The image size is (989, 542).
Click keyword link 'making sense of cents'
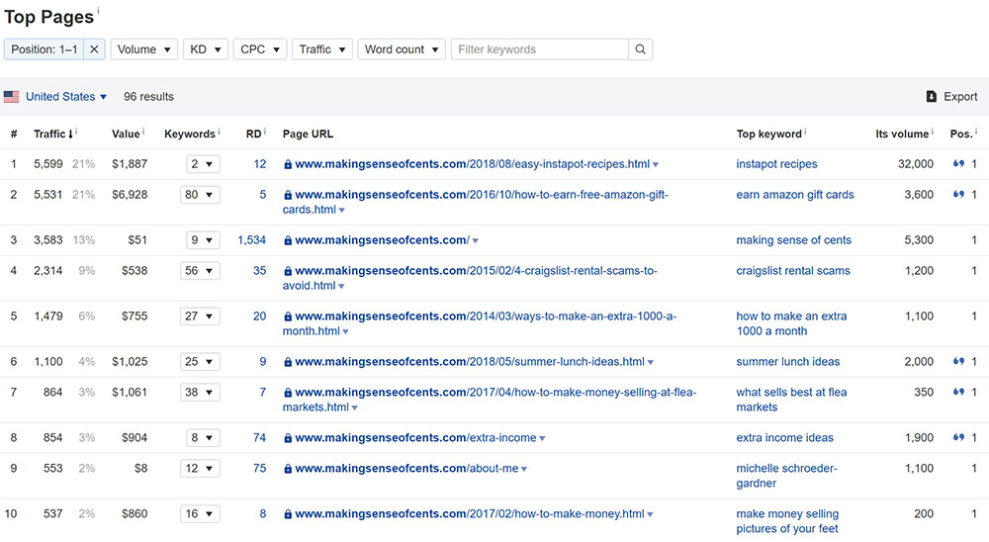tap(793, 240)
